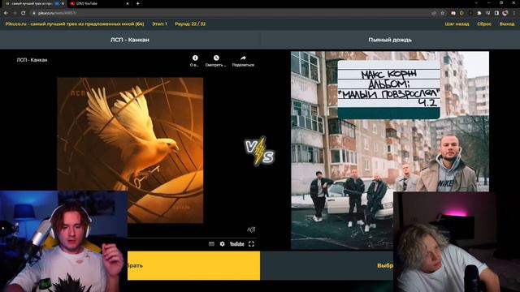This screenshot has height=292, width=520.
Task: Bookmark this page with the star icon
Action: (x=442, y=13)
